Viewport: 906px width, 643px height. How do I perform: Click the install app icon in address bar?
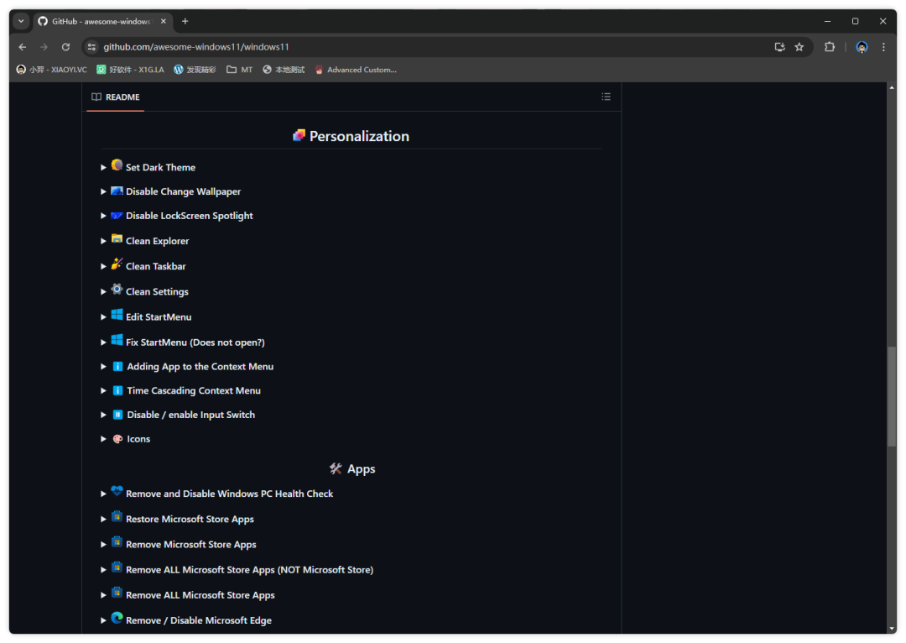click(x=779, y=47)
